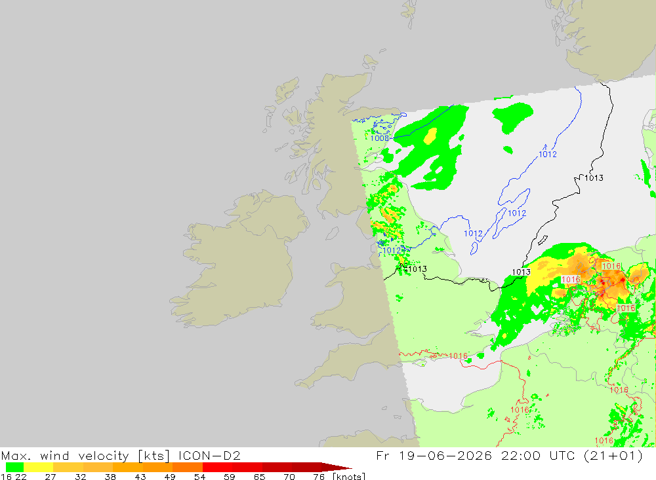Select the 49–54 knots dark orange swatch

tap(188, 467)
